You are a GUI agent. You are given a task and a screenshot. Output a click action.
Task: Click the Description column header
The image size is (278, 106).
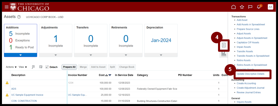(x=18, y=75)
